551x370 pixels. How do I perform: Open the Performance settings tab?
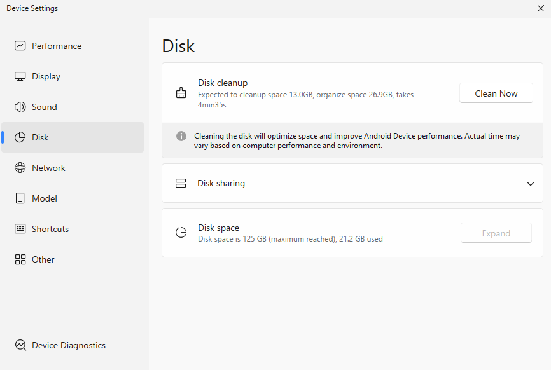click(57, 46)
